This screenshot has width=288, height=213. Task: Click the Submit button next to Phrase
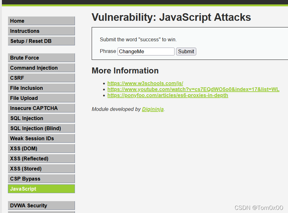tap(186, 51)
